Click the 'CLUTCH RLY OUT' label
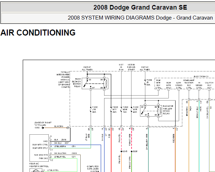The width and height of the screenshot is (215, 172). coord(209,85)
